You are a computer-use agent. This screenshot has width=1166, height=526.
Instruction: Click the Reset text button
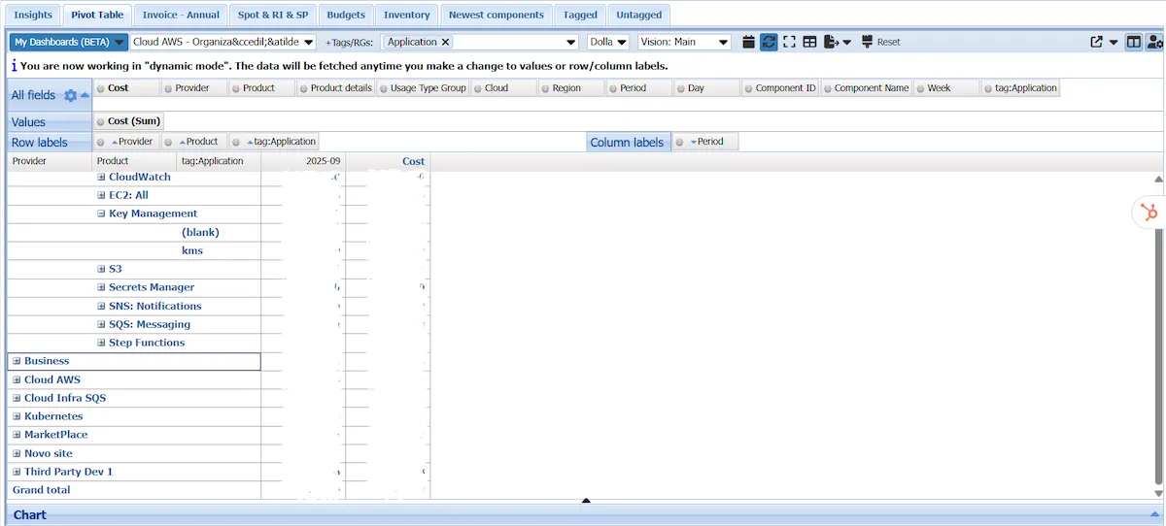coord(888,43)
